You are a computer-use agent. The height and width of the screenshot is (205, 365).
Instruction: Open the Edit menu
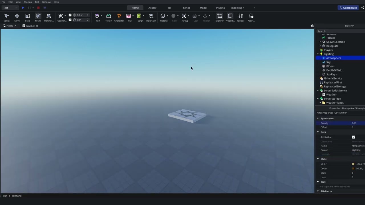(10, 2)
